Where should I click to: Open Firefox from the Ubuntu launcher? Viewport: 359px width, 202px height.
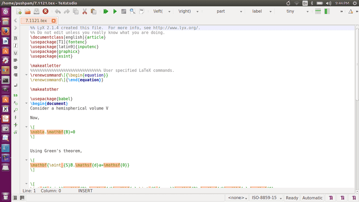coord(6,31)
